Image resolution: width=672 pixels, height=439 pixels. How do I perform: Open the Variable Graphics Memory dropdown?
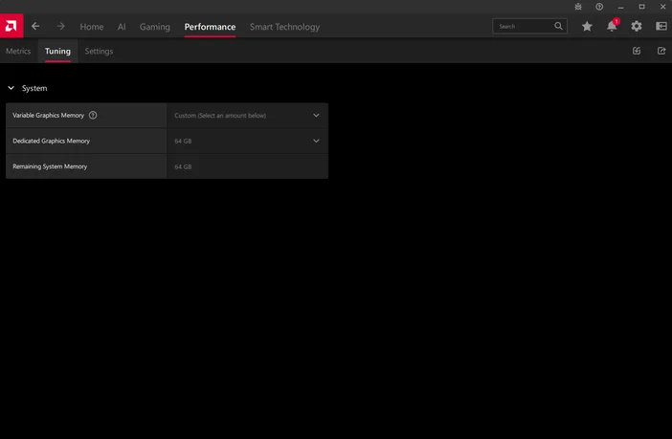(316, 116)
